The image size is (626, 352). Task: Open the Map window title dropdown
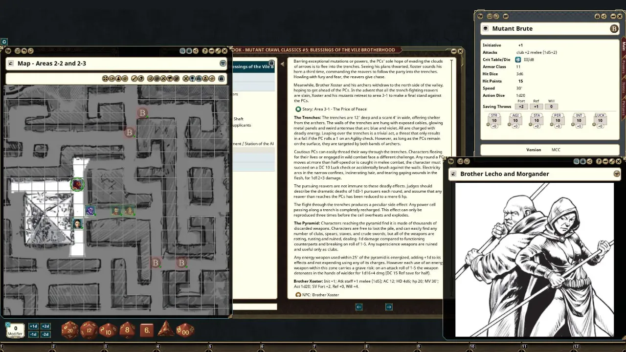point(223,63)
